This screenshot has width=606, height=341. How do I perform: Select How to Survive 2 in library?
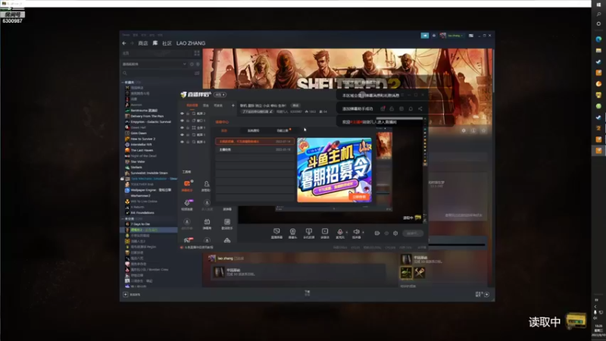142,139
